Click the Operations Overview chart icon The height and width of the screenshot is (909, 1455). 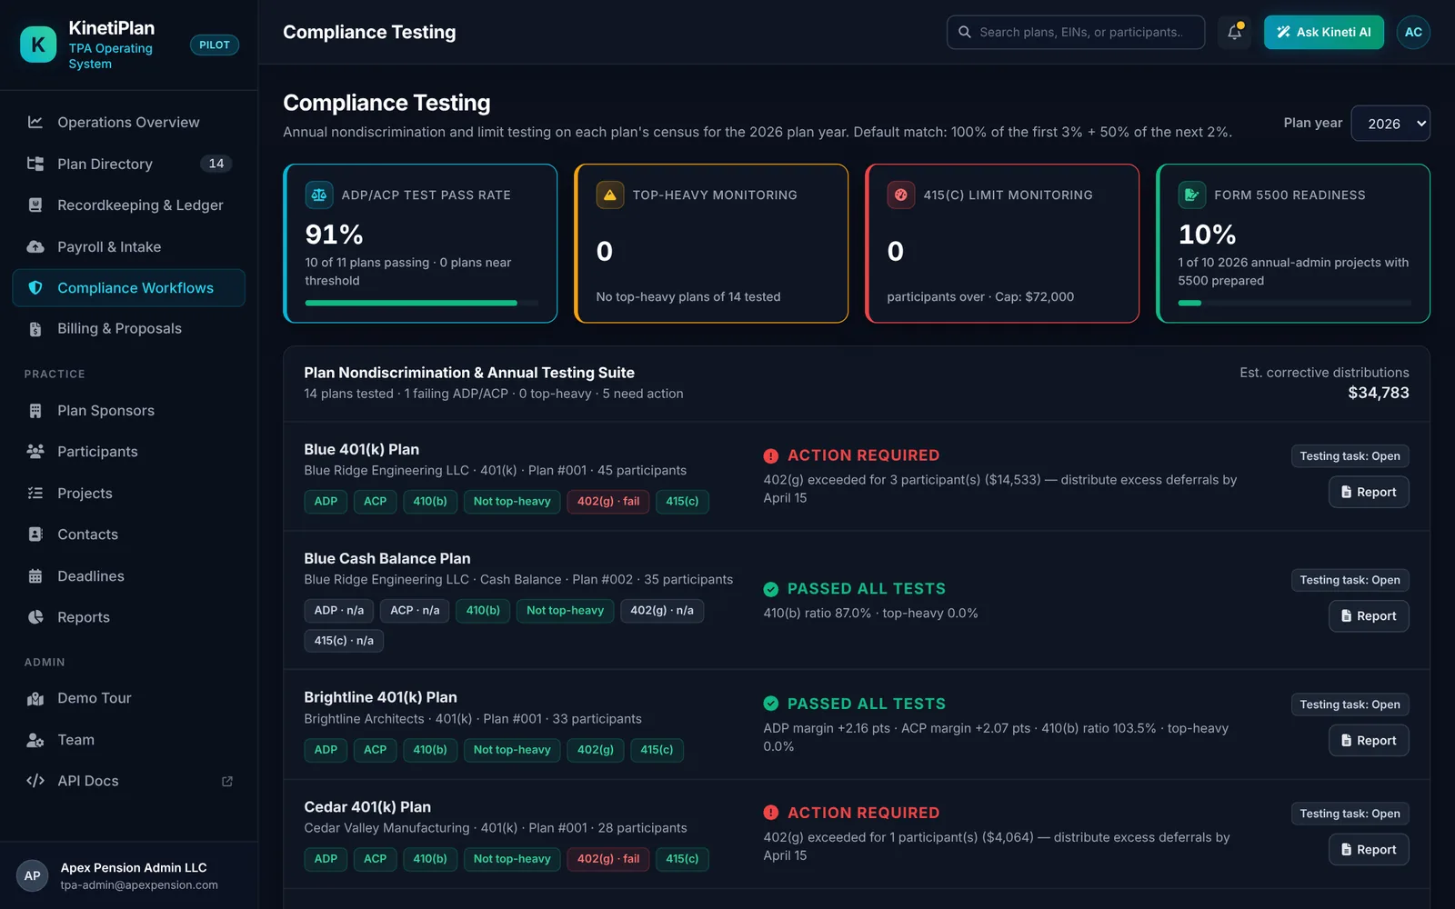pos(35,122)
